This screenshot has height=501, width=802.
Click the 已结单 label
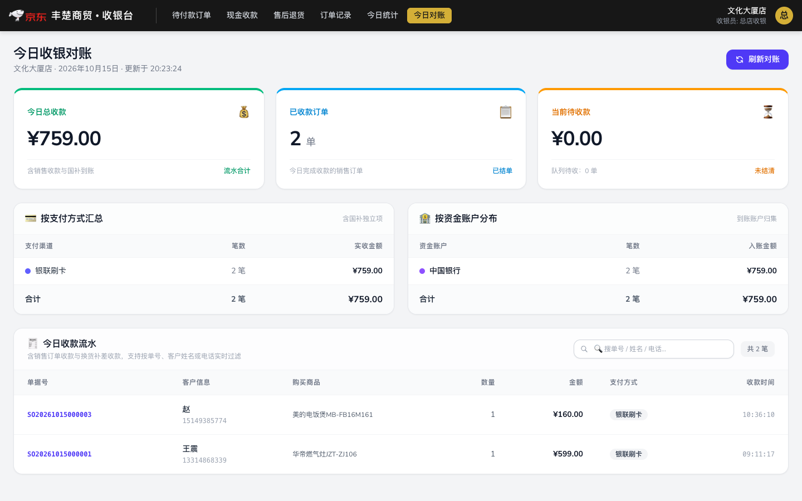point(502,171)
